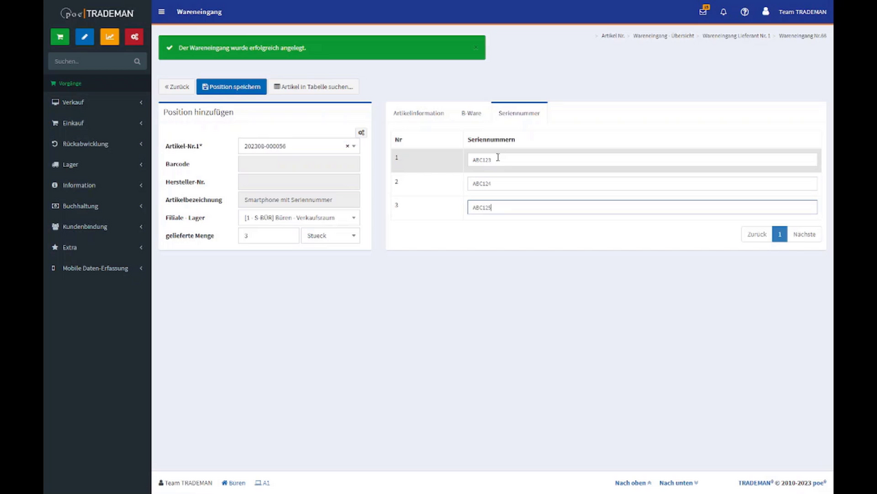Open the Stueck unit dropdown
This screenshot has height=494, width=877.
click(330, 235)
